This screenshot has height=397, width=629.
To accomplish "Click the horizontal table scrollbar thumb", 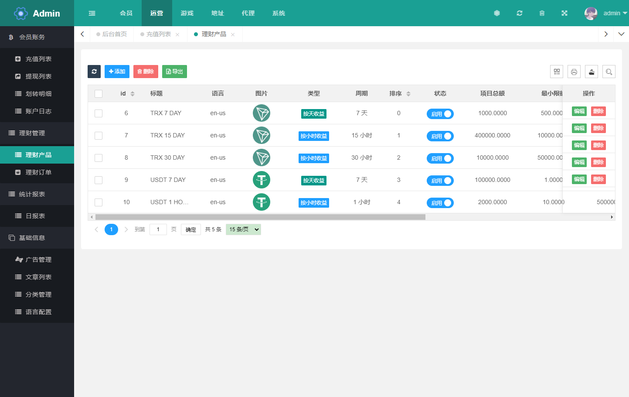I will (x=260, y=217).
